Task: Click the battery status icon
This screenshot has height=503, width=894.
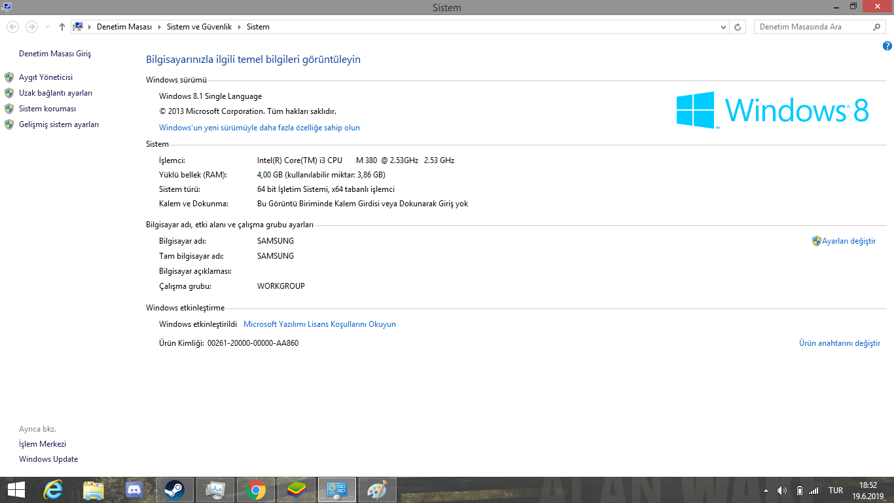Action: 799,491
